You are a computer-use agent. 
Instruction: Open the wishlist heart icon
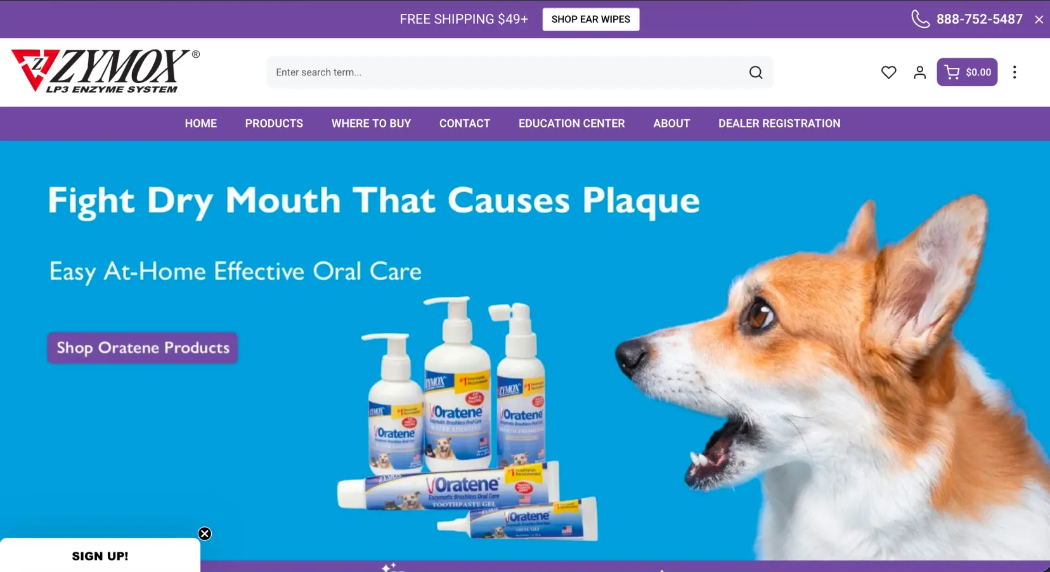pyautogui.click(x=888, y=72)
